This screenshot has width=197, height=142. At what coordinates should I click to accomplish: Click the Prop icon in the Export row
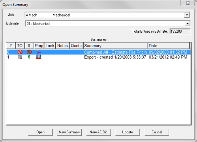click(39, 57)
